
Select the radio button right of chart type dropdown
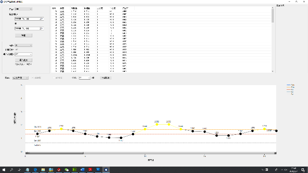tap(33, 78)
